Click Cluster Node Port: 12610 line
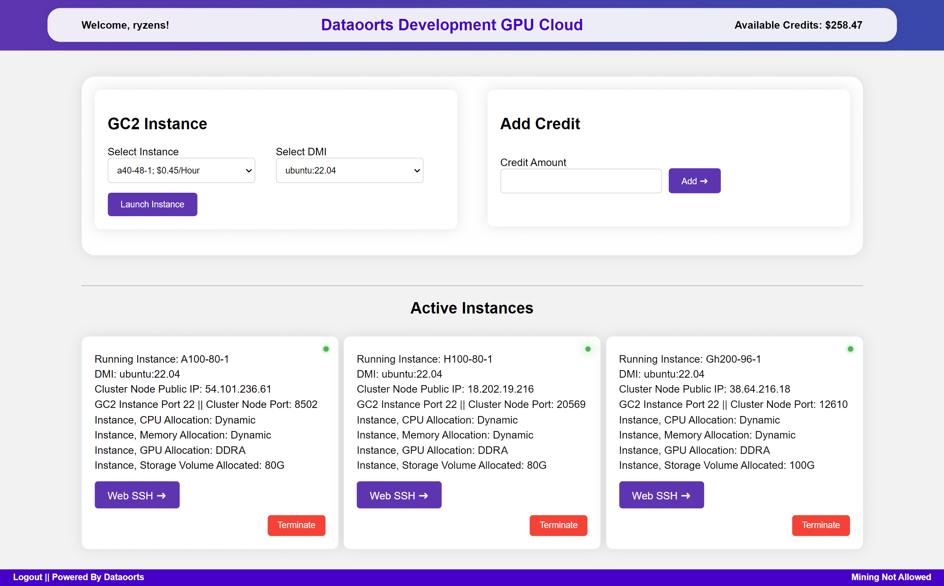The height and width of the screenshot is (586, 944). point(733,404)
